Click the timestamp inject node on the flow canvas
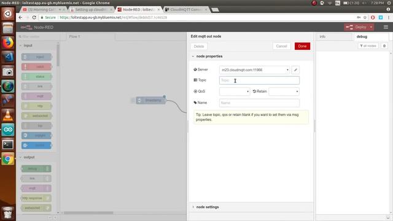This screenshot has height=221, width=393. 150,100
